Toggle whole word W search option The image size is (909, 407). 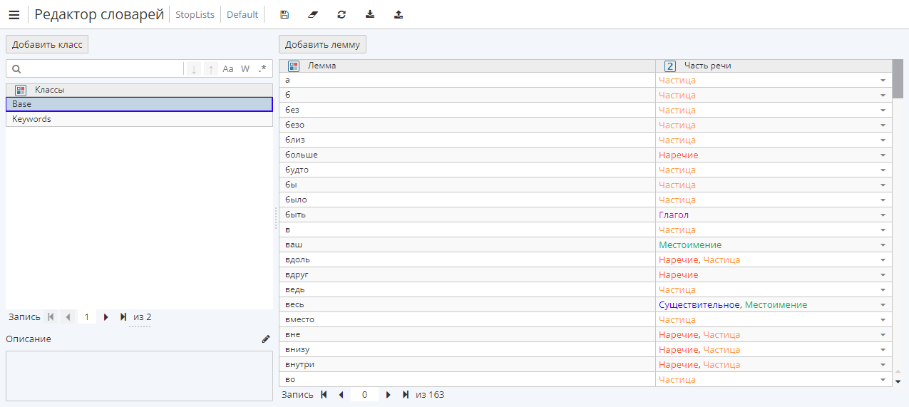245,69
